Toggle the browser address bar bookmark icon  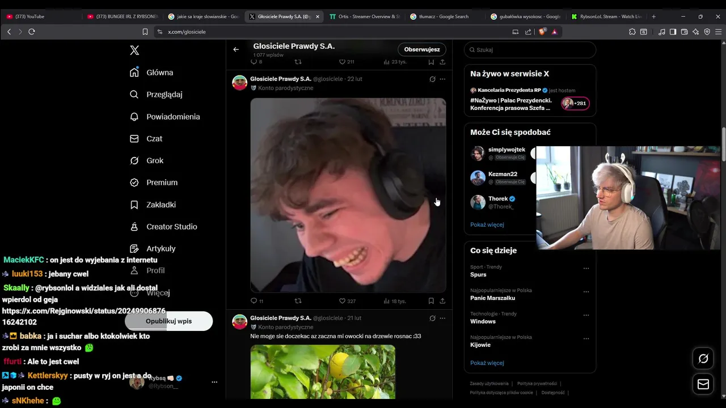145,32
